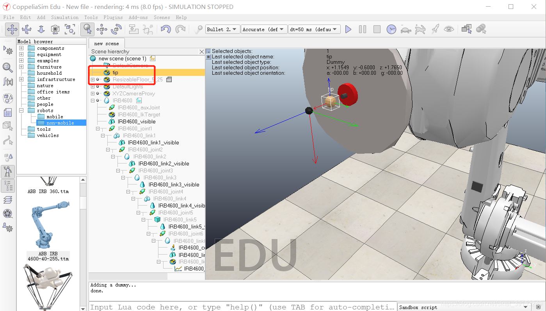The height and width of the screenshot is (311, 546).
Task: Select the vehicles folder
Action: click(48, 135)
